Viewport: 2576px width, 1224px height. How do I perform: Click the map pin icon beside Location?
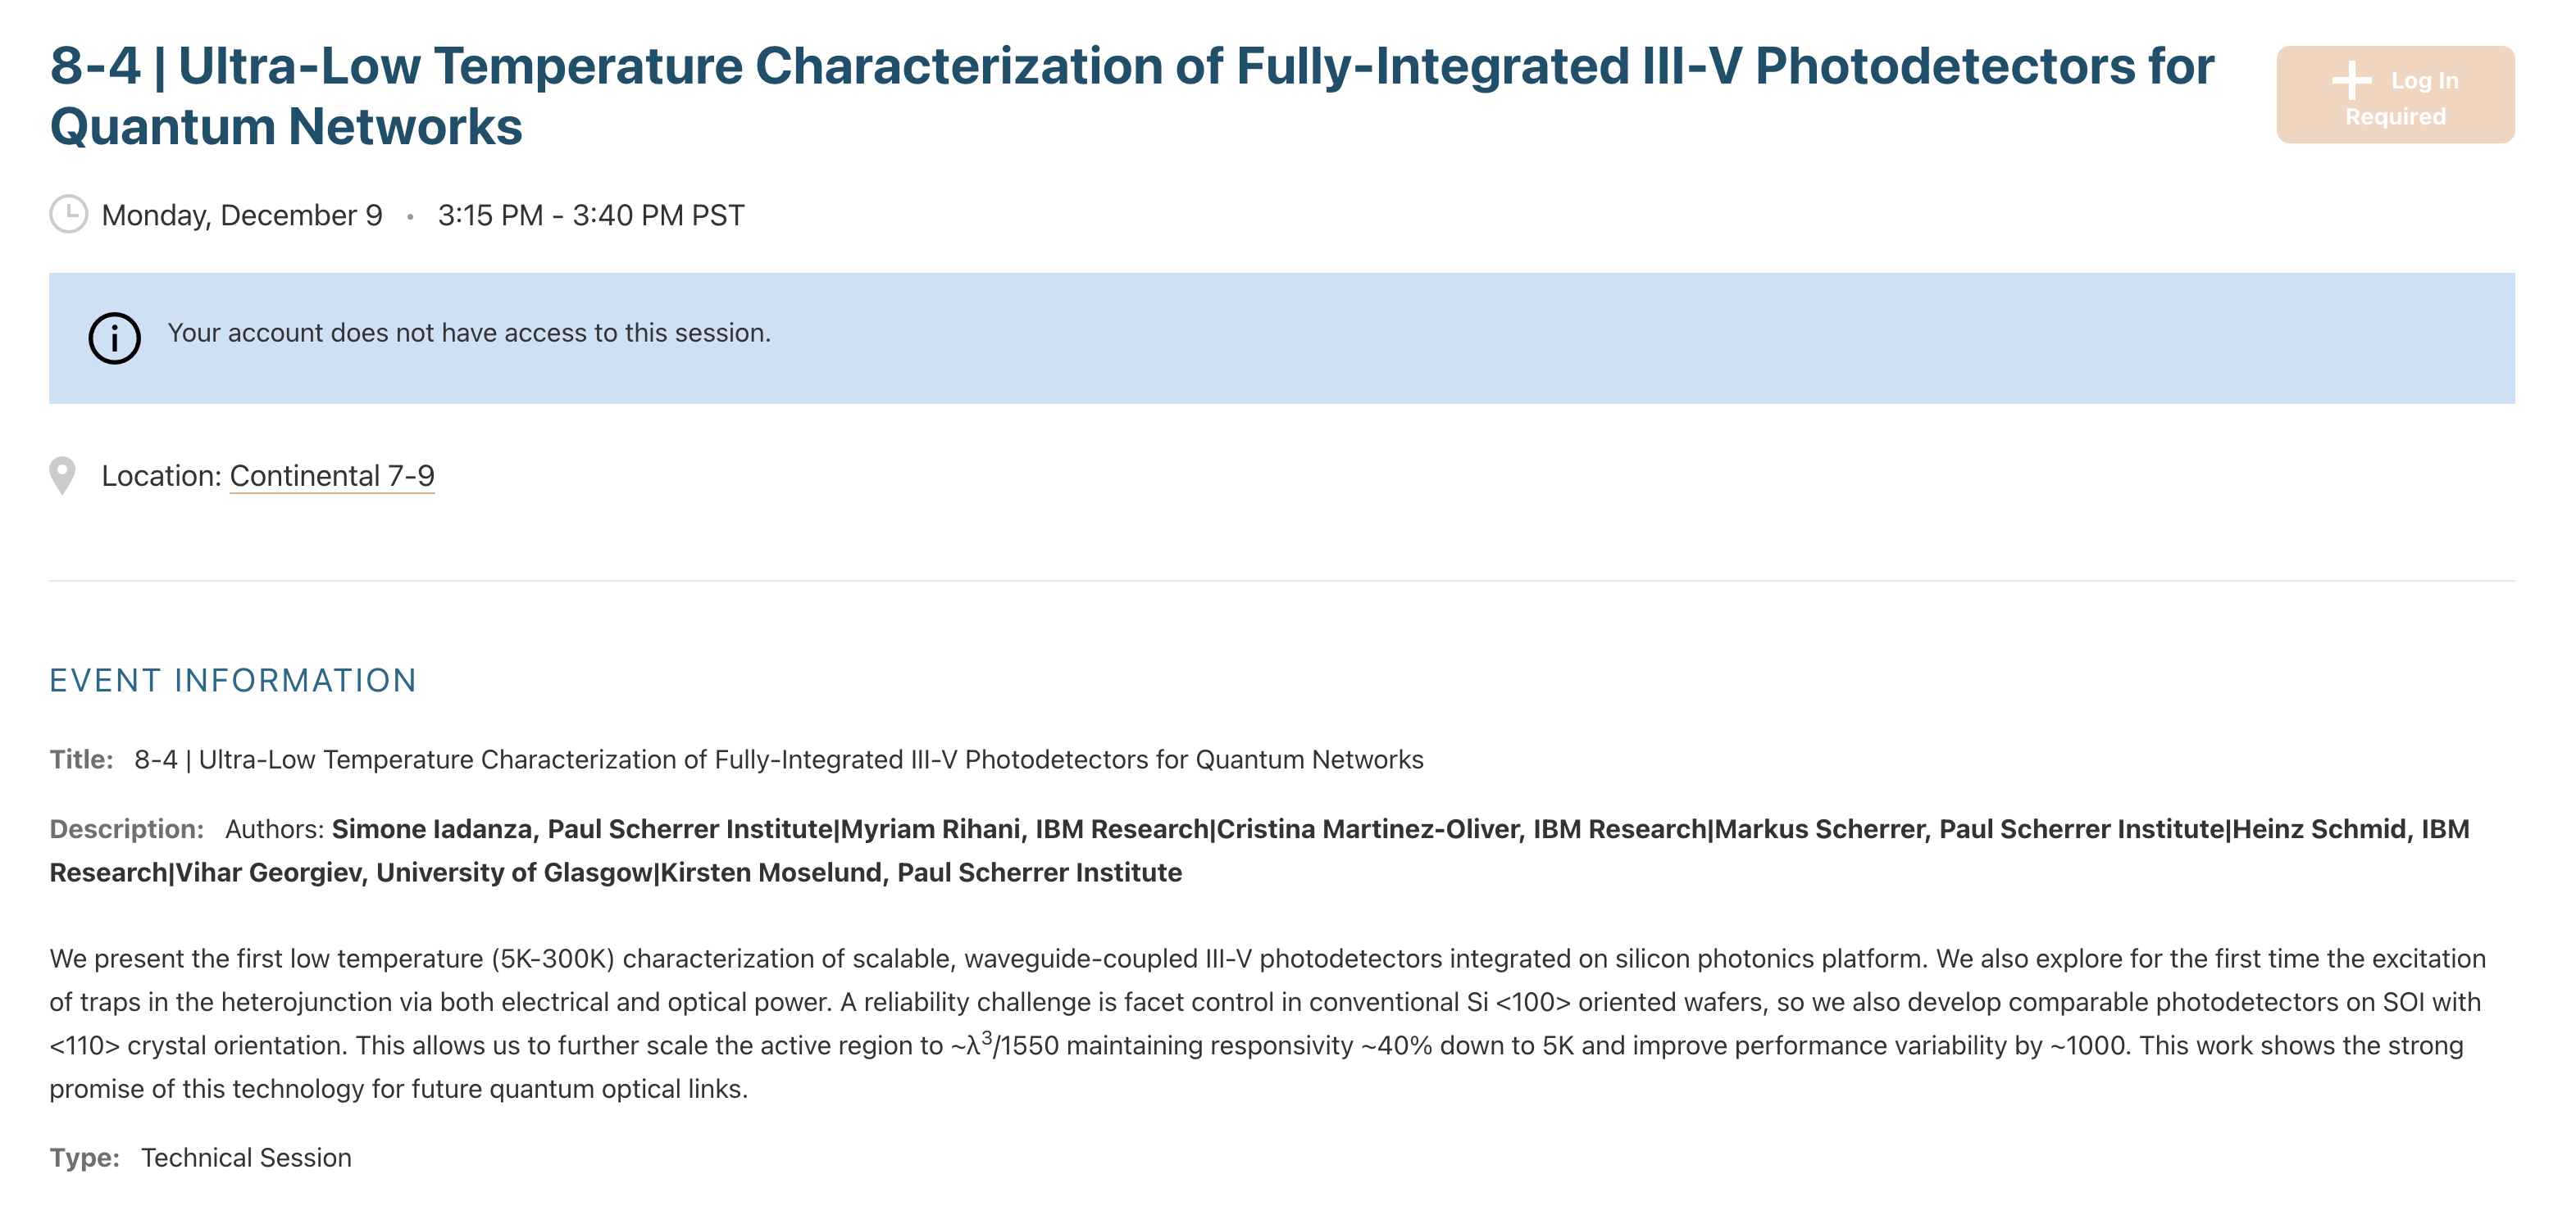pyautogui.click(x=62, y=476)
